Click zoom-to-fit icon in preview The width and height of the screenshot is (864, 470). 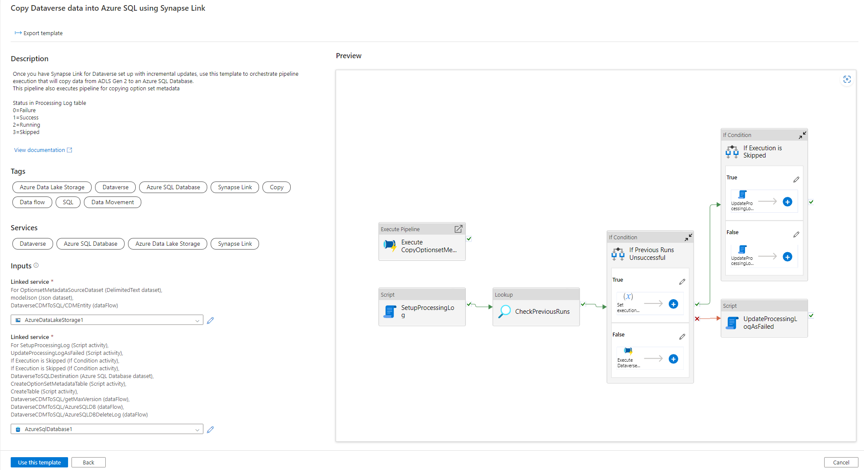pos(847,79)
